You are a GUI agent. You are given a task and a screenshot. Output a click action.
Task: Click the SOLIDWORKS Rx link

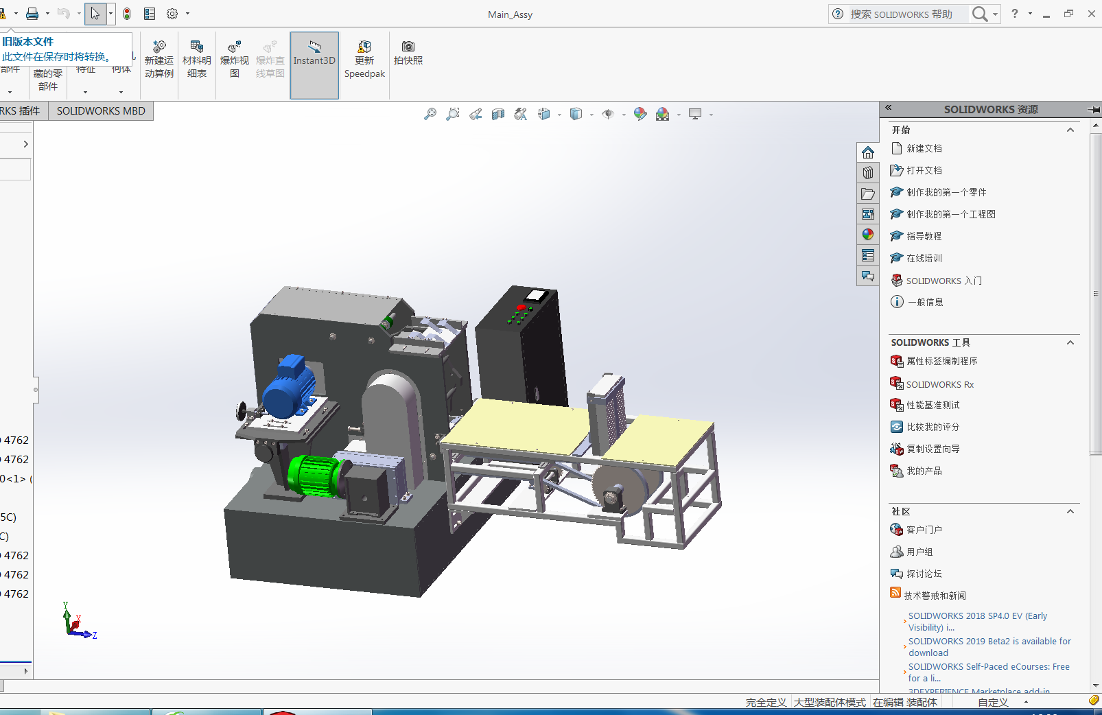pyautogui.click(x=939, y=385)
